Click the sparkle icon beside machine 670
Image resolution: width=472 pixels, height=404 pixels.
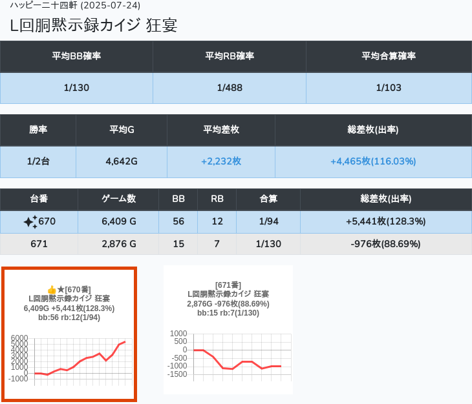pyautogui.click(x=30, y=221)
